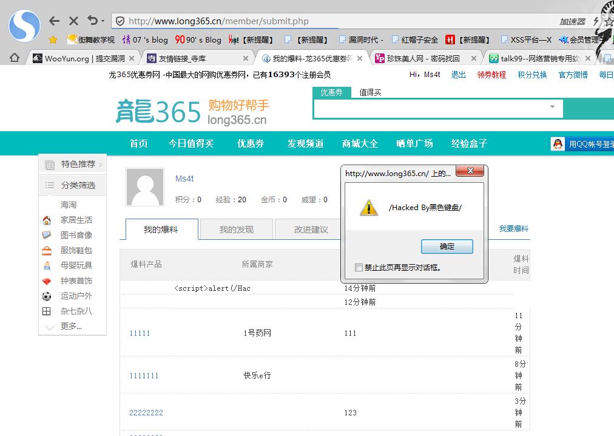This screenshot has height=436, width=614.
Task: Click the QQ penguin login icon
Action: point(558,144)
